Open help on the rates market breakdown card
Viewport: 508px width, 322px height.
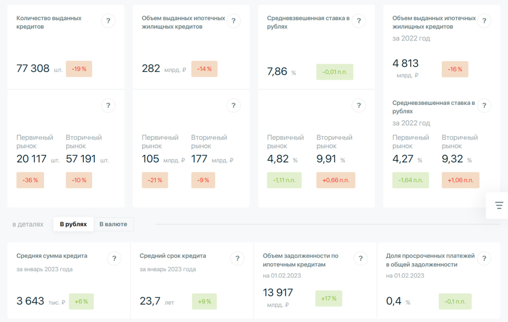[359, 105]
